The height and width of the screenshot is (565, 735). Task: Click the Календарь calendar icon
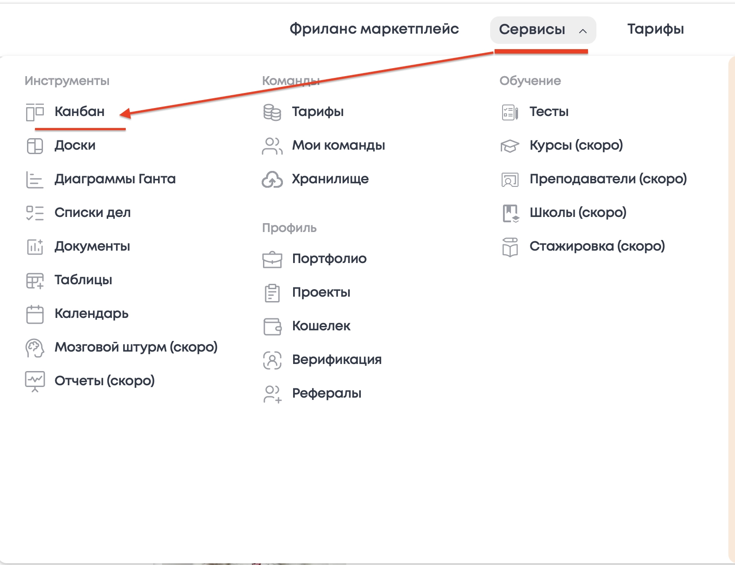[35, 314]
